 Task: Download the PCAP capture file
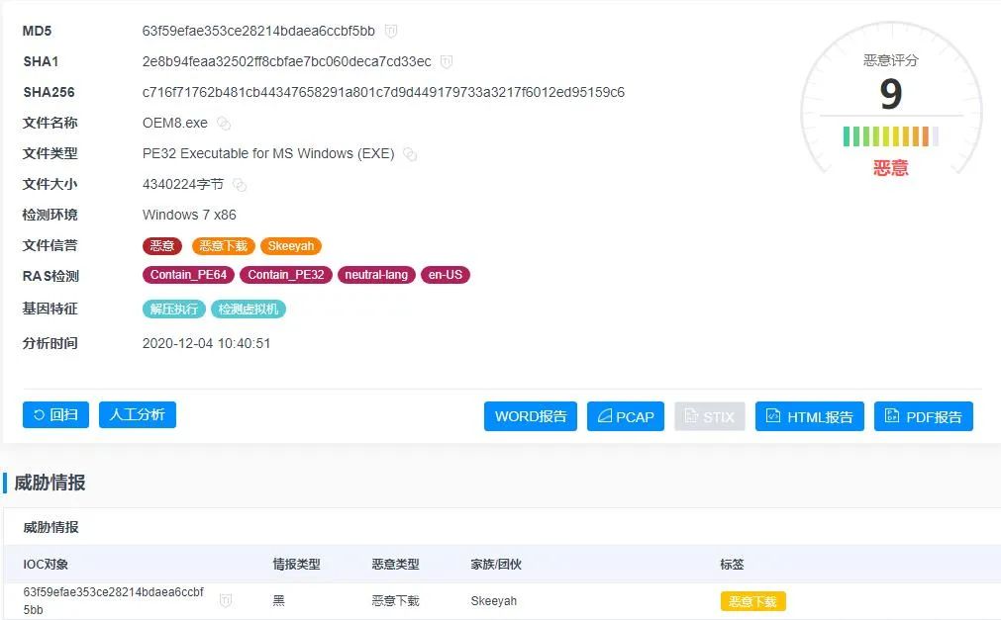point(626,416)
